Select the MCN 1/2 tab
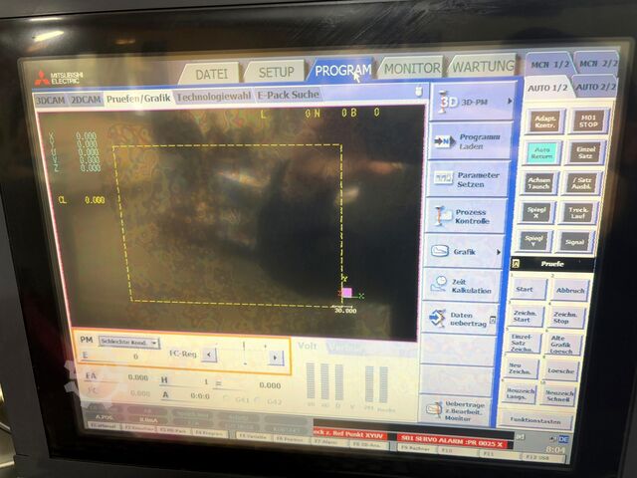Image resolution: width=637 pixels, height=478 pixels. pos(549,64)
